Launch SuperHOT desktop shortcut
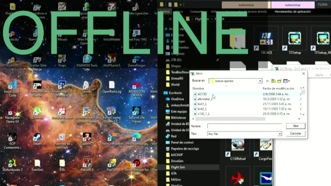This screenshot has height=186, width=331. pyautogui.click(x=87, y=139)
